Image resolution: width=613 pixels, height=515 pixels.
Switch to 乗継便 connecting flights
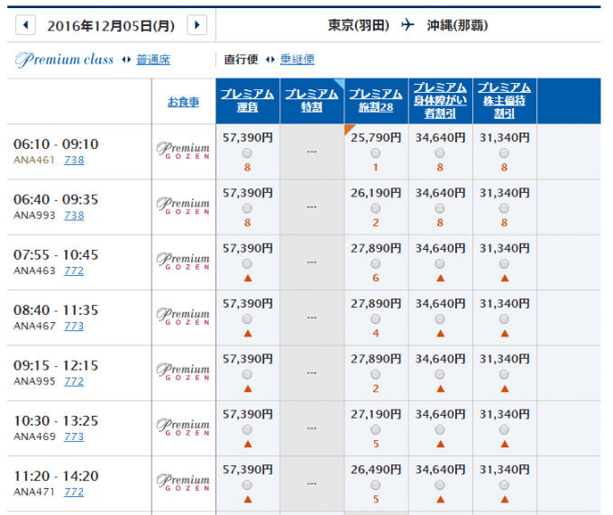pyautogui.click(x=297, y=60)
